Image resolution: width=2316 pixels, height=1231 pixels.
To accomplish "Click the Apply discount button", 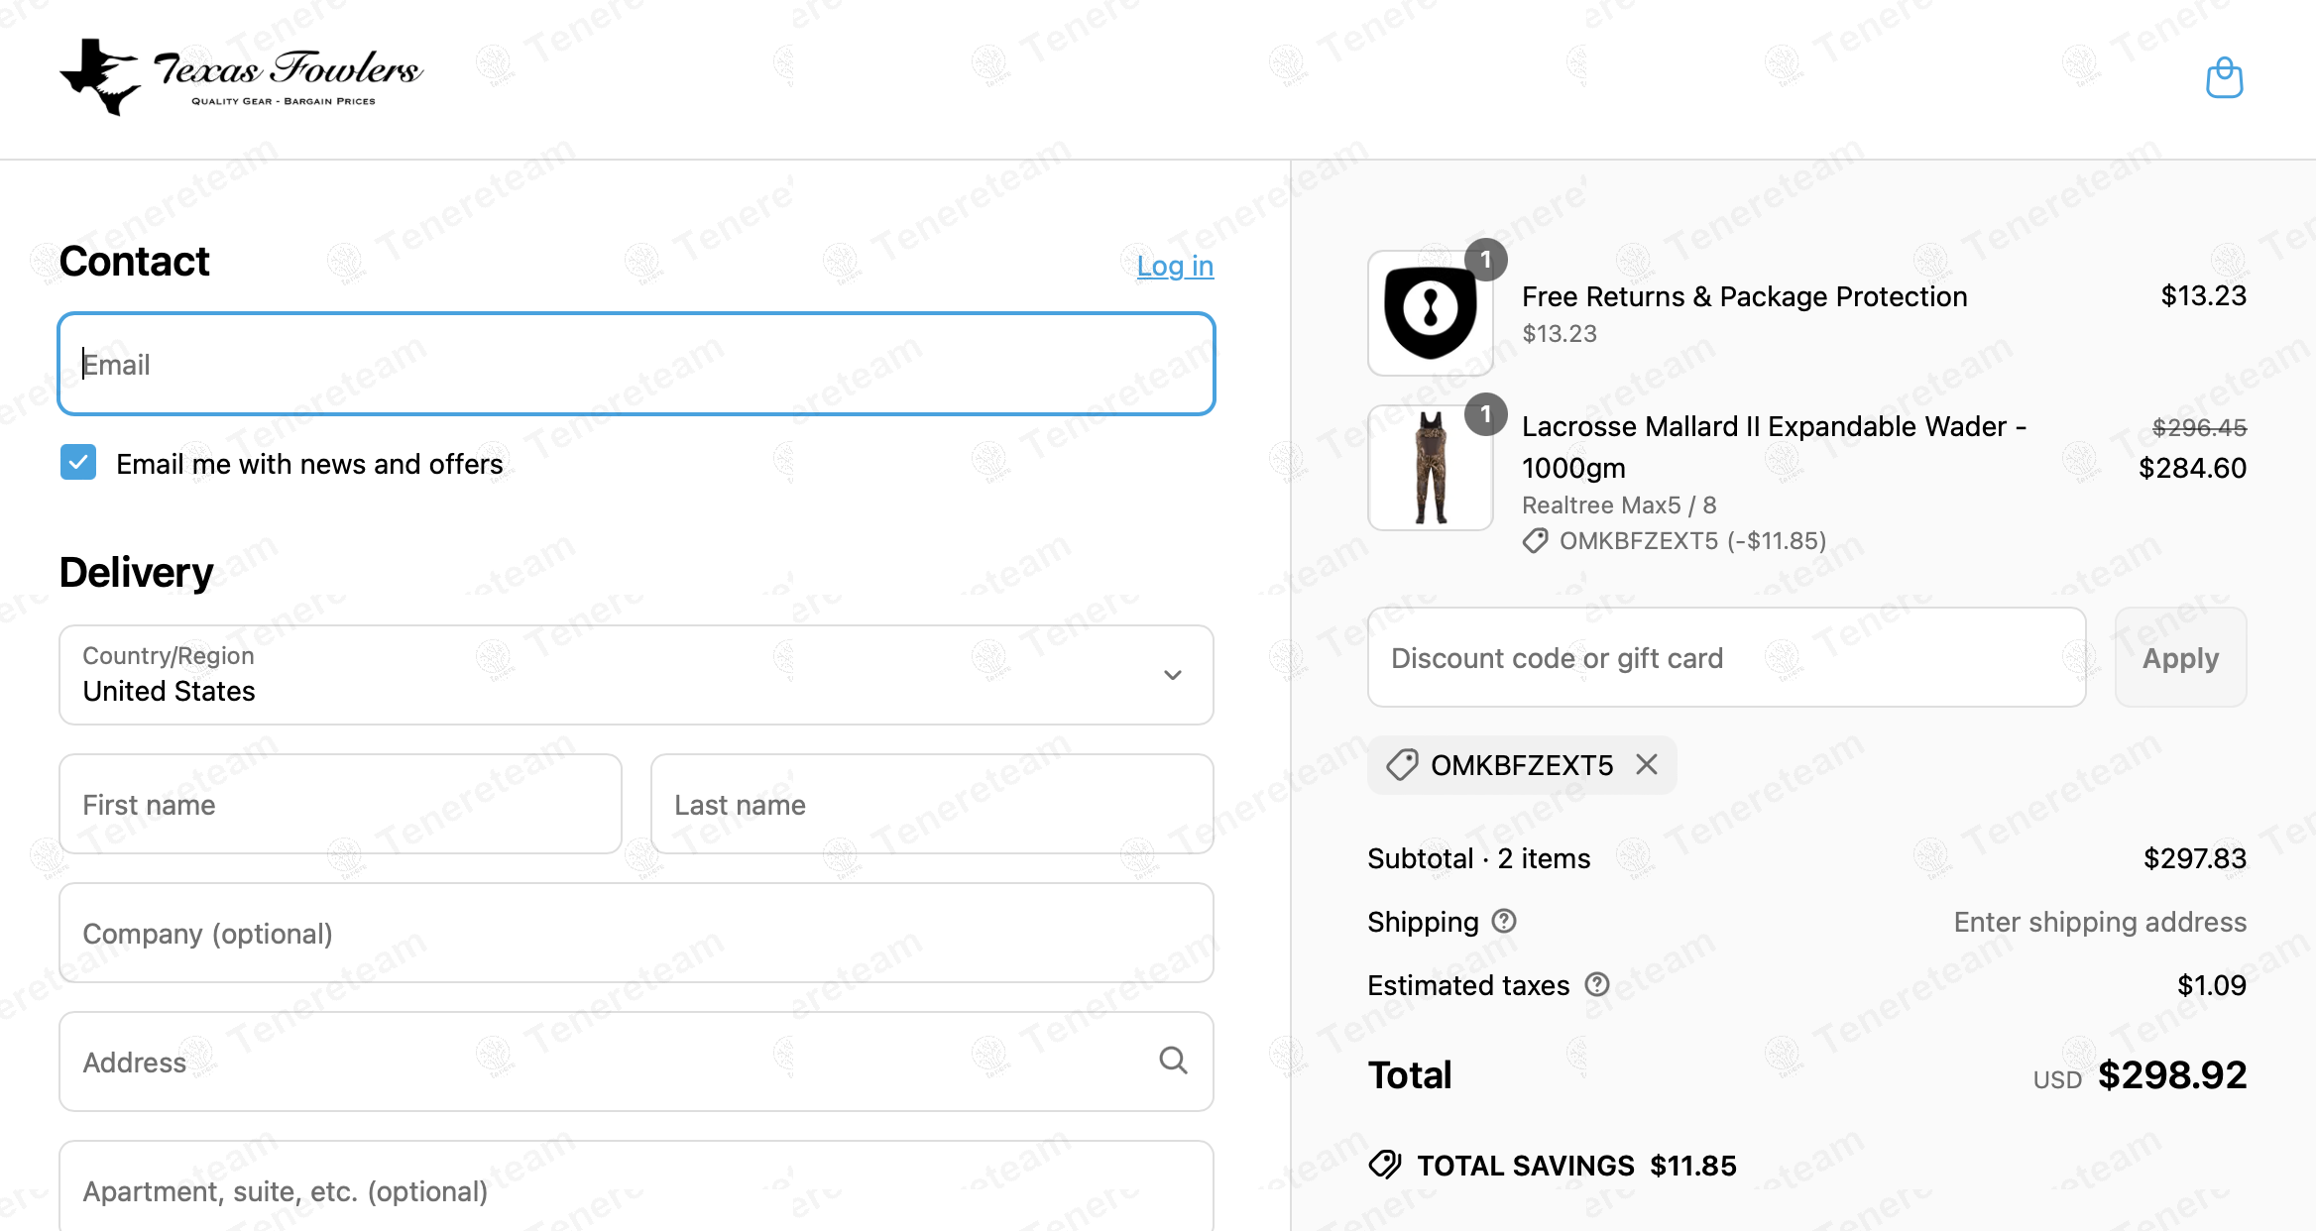I will [x=2180, y=657].
